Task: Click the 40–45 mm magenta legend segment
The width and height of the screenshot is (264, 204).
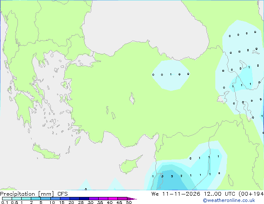Action: [113, 199]
